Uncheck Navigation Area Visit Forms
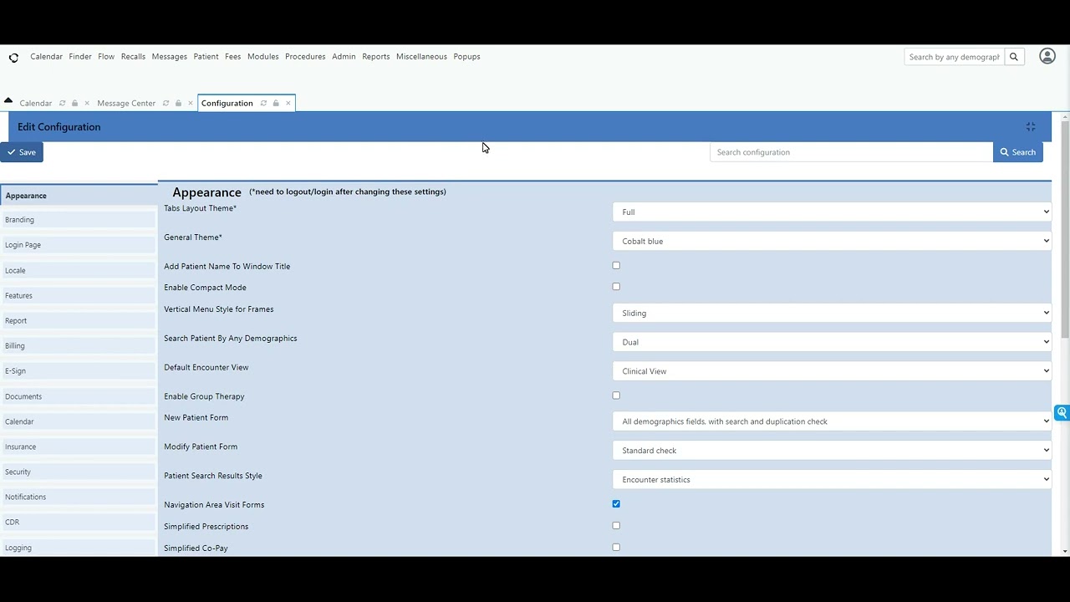 tap(616, 504)
